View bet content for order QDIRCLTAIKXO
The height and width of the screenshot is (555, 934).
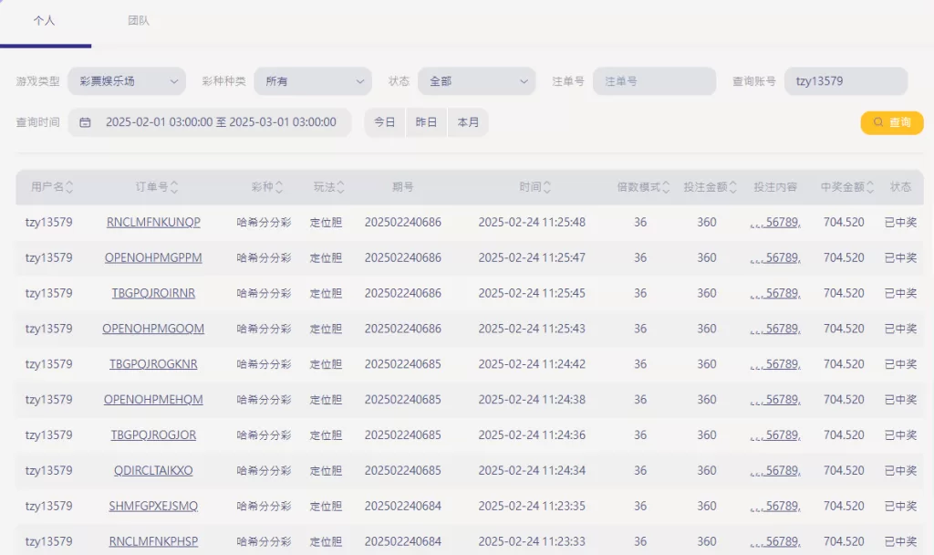pyautogui.click(x=775, y=471)
